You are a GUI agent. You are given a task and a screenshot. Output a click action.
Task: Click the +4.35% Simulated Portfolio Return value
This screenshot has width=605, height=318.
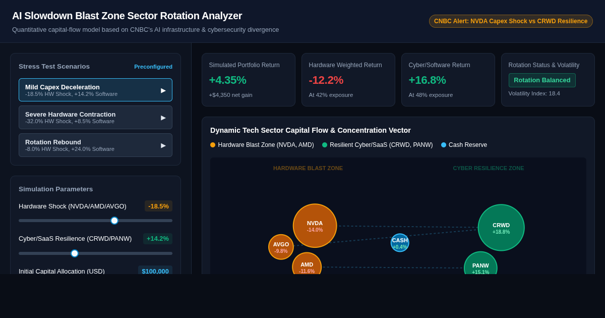coord(228,80)
